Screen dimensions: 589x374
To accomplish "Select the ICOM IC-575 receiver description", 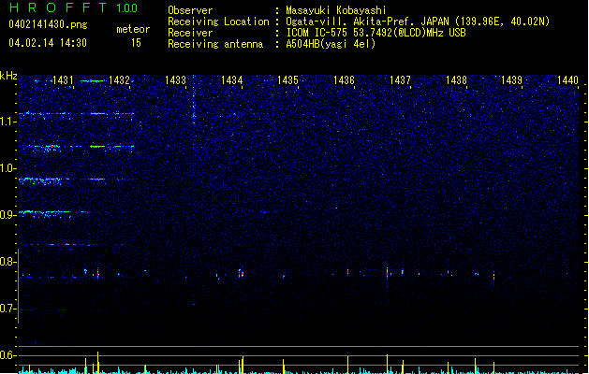I will click(376, 33).
